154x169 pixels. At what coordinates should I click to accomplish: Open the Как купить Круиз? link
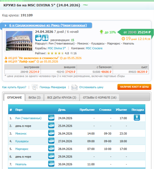[x=14, y=87]
